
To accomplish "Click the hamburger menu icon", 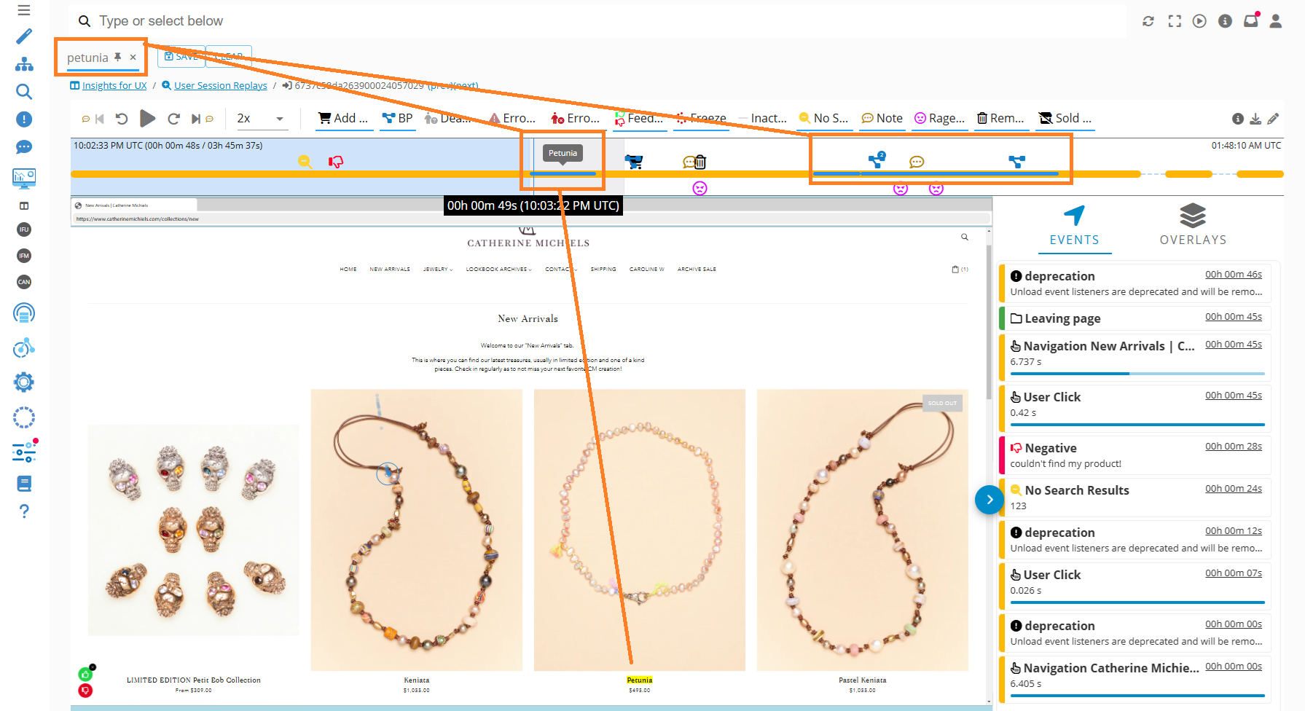I will click(24, 10).
